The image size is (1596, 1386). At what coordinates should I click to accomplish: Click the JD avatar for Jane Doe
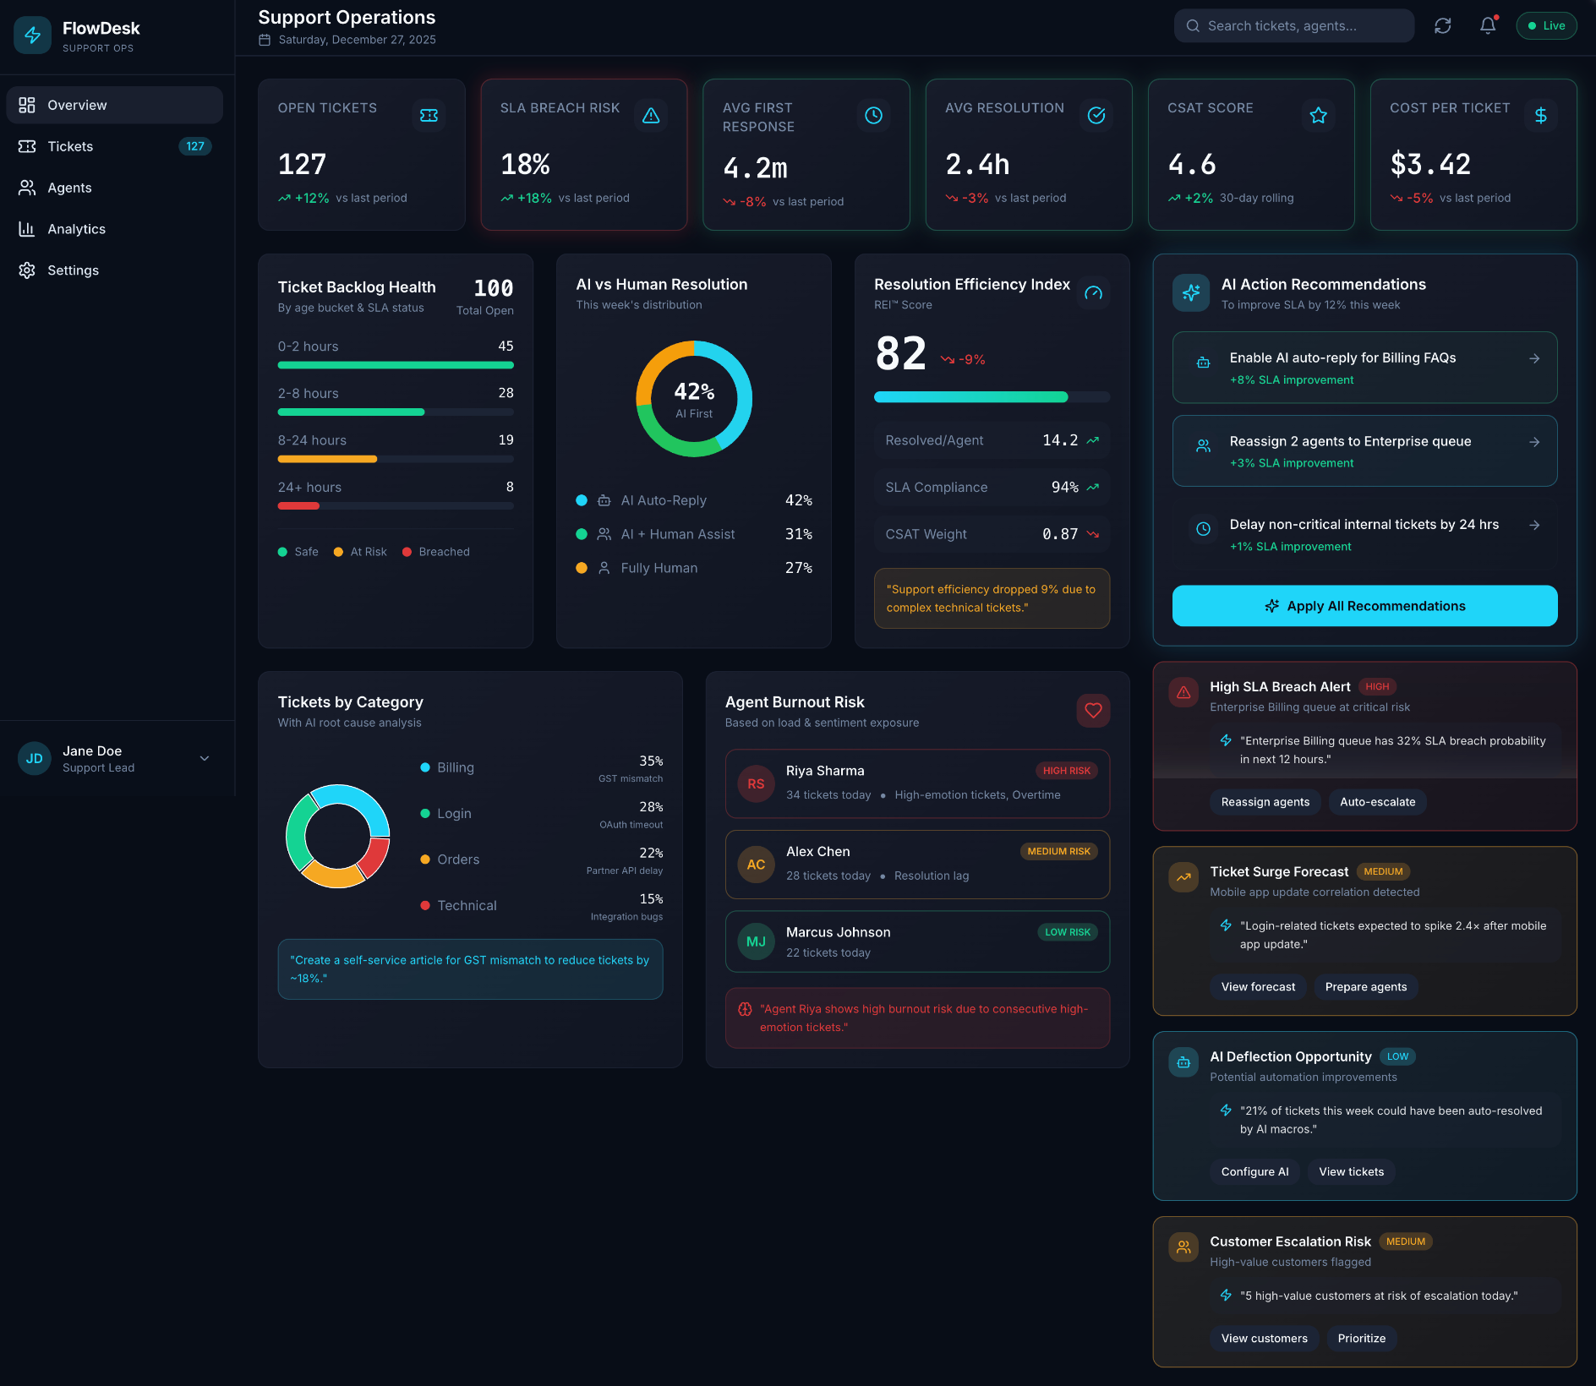(x=35, y=759)
